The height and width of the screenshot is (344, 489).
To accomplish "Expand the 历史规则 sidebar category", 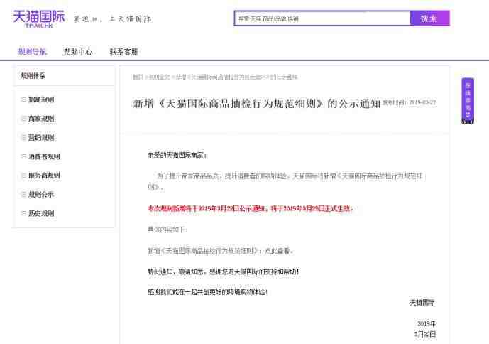I will (38, 213).
